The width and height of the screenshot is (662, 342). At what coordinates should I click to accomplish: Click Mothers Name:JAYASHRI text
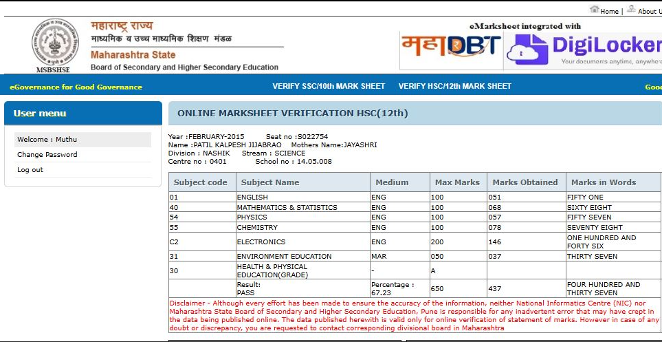(x=334, y=145)
